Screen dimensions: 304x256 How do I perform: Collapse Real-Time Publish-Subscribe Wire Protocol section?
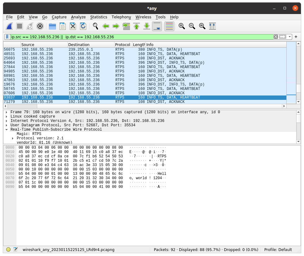(7, 130)
